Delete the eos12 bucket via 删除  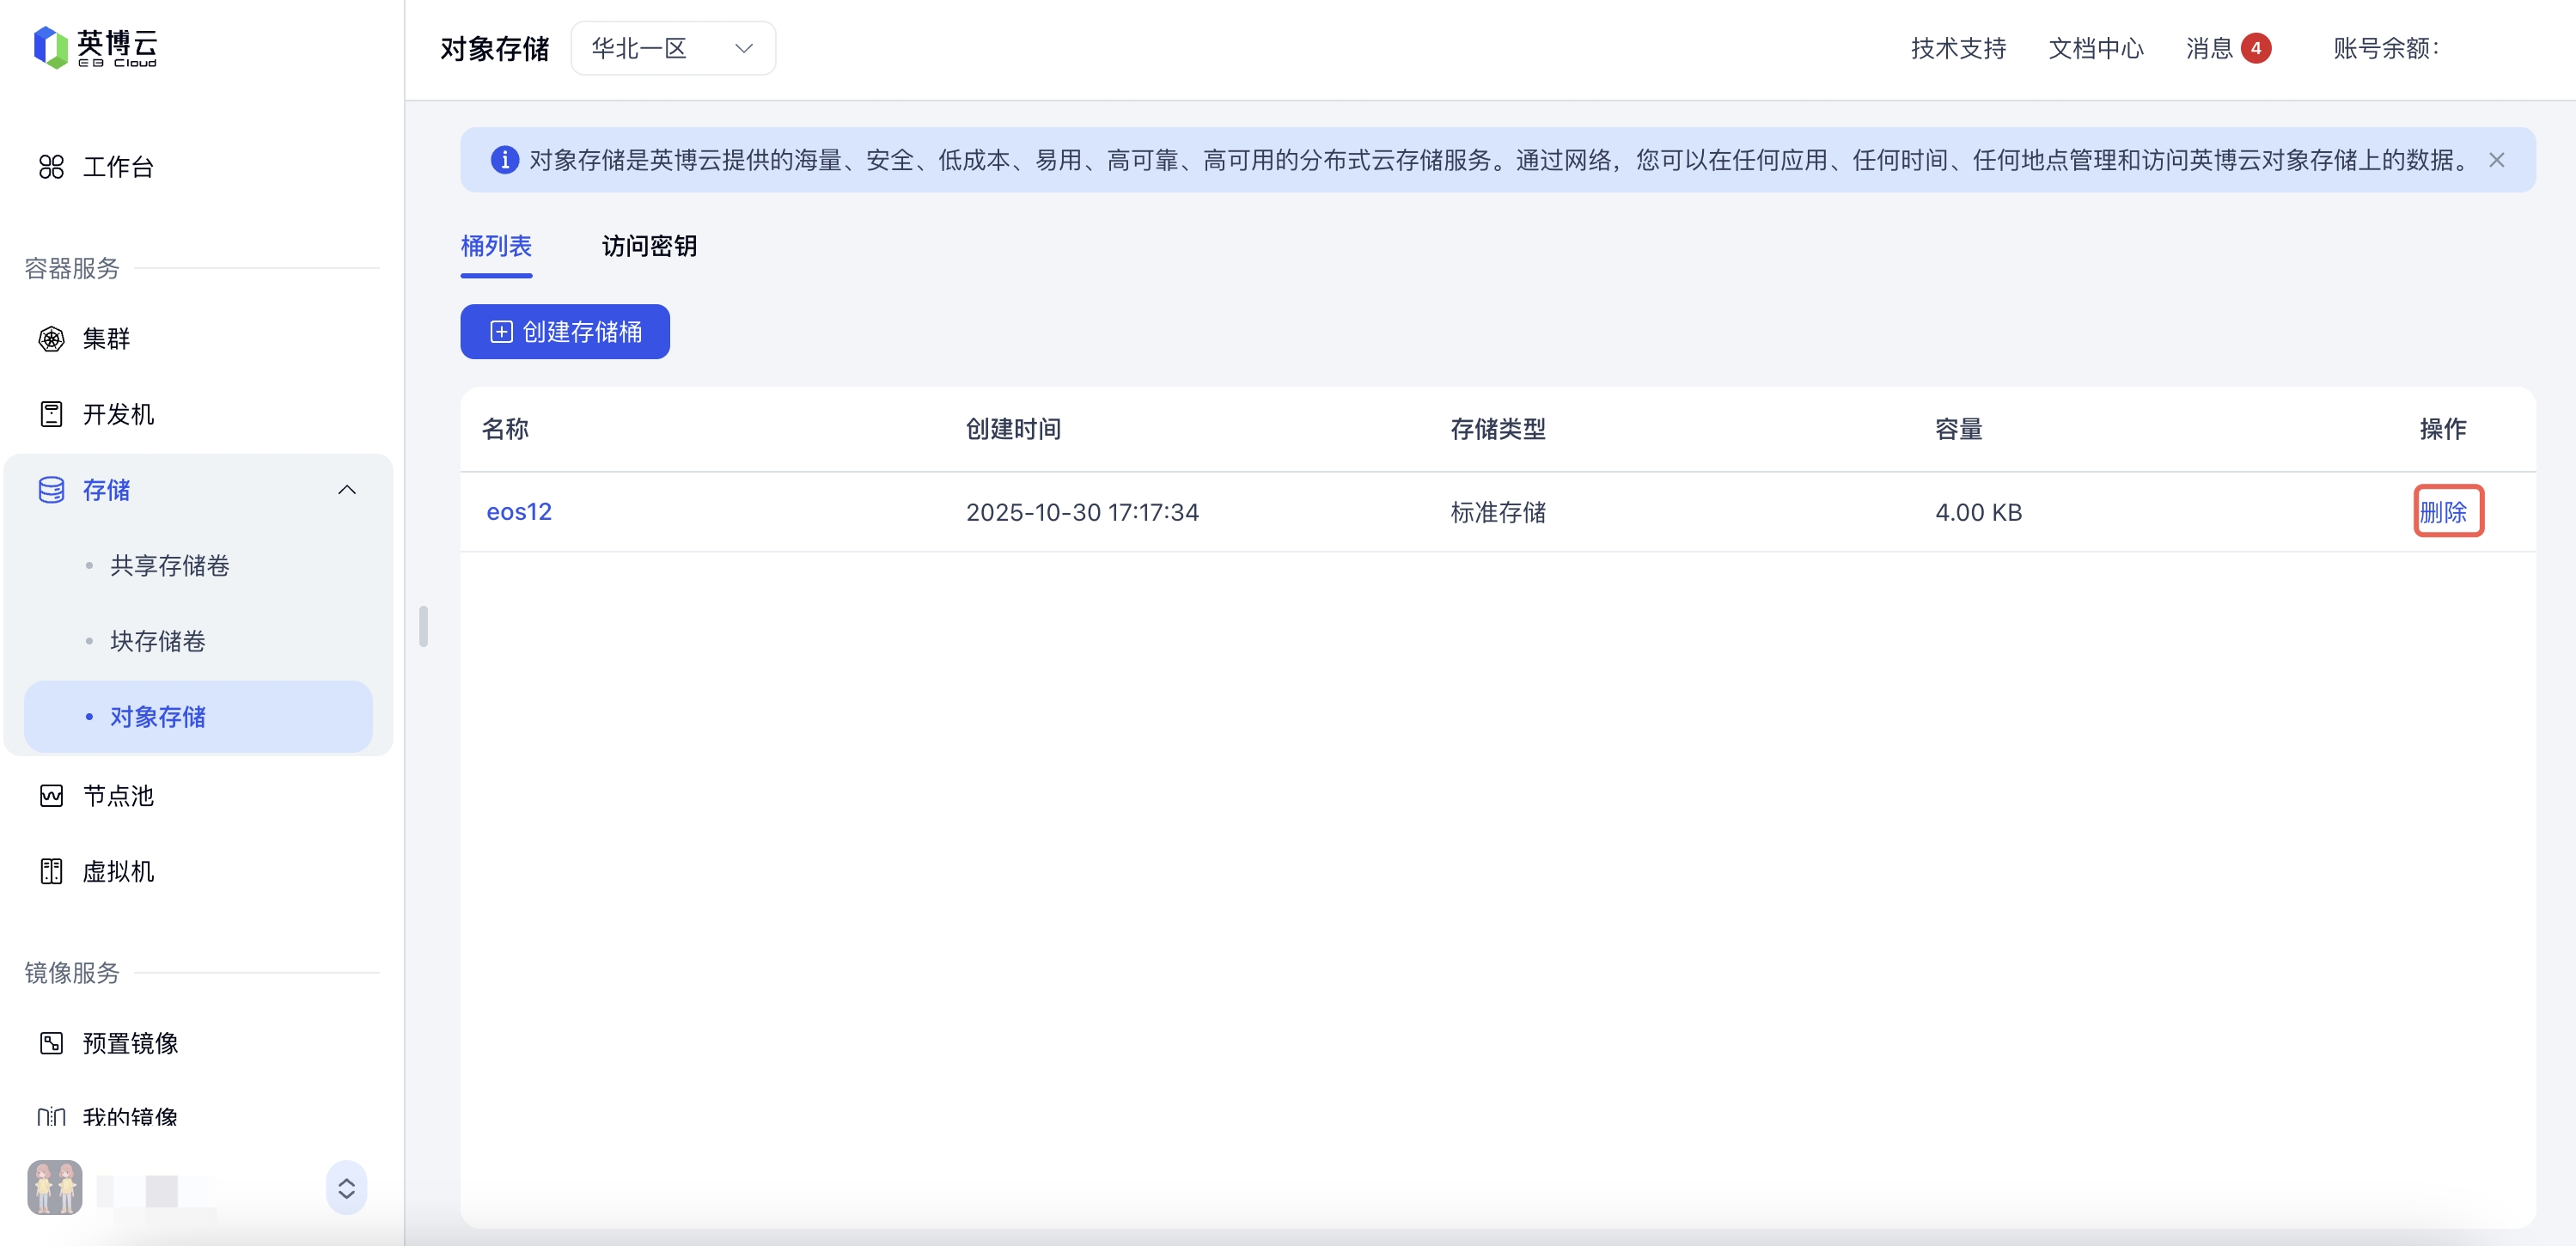point(2442,512)
